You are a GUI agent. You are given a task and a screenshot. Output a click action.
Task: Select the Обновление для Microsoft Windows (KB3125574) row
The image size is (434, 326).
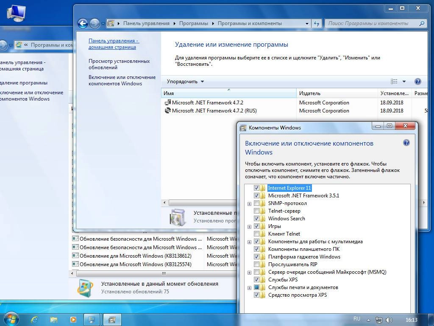point(154,264)
